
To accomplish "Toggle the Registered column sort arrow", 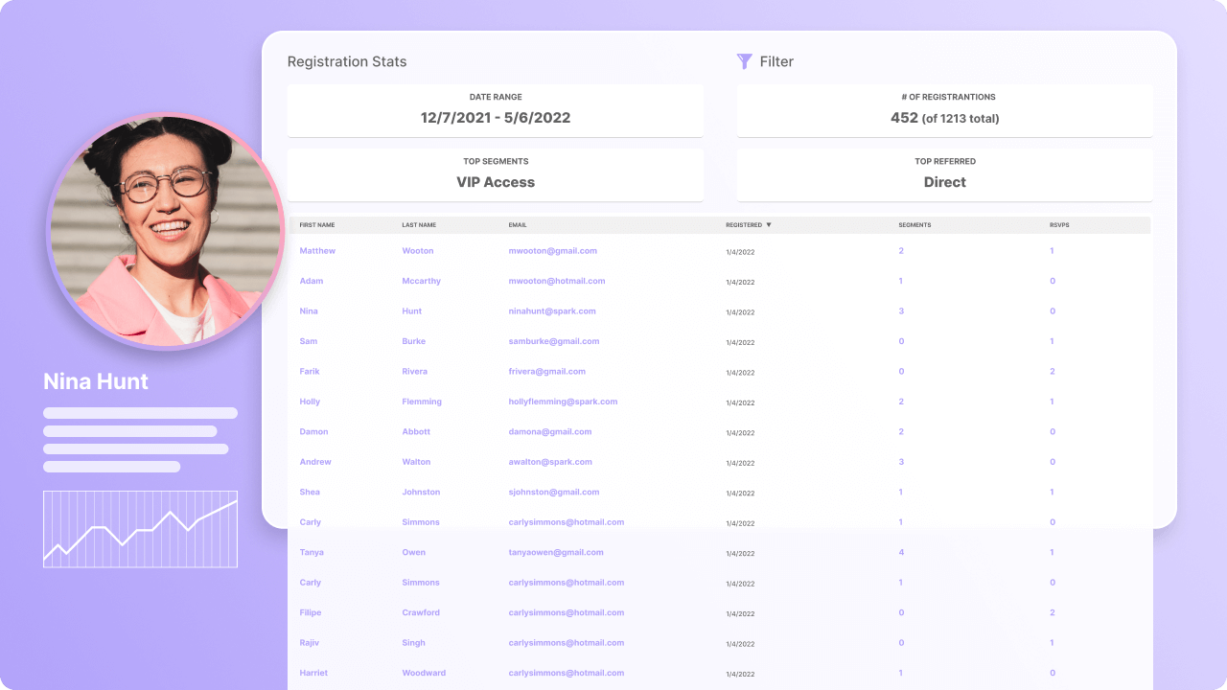I will point(769,225).
